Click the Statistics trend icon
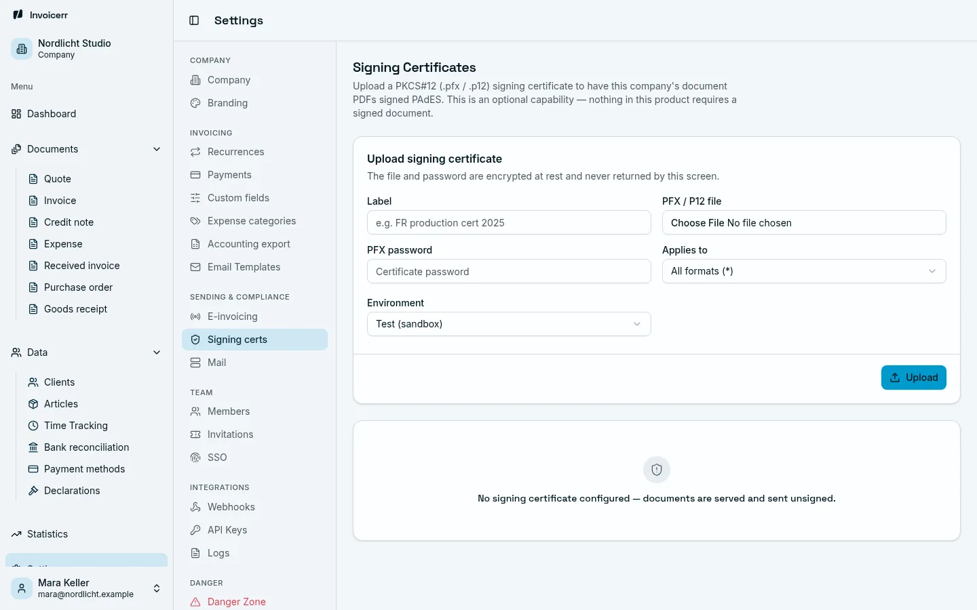This screenshot has width=977, height=610. tap(16, 534)
